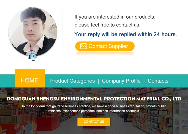This screenshot has width=188, height=134.
Task: Click separator between Product Categories and Company Profile
Action: [x=98, y=81]
